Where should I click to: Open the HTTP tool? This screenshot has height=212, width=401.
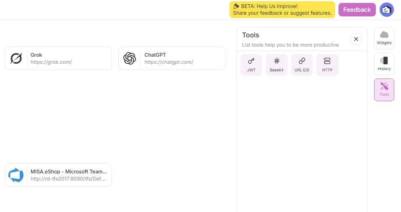(327, 65)
